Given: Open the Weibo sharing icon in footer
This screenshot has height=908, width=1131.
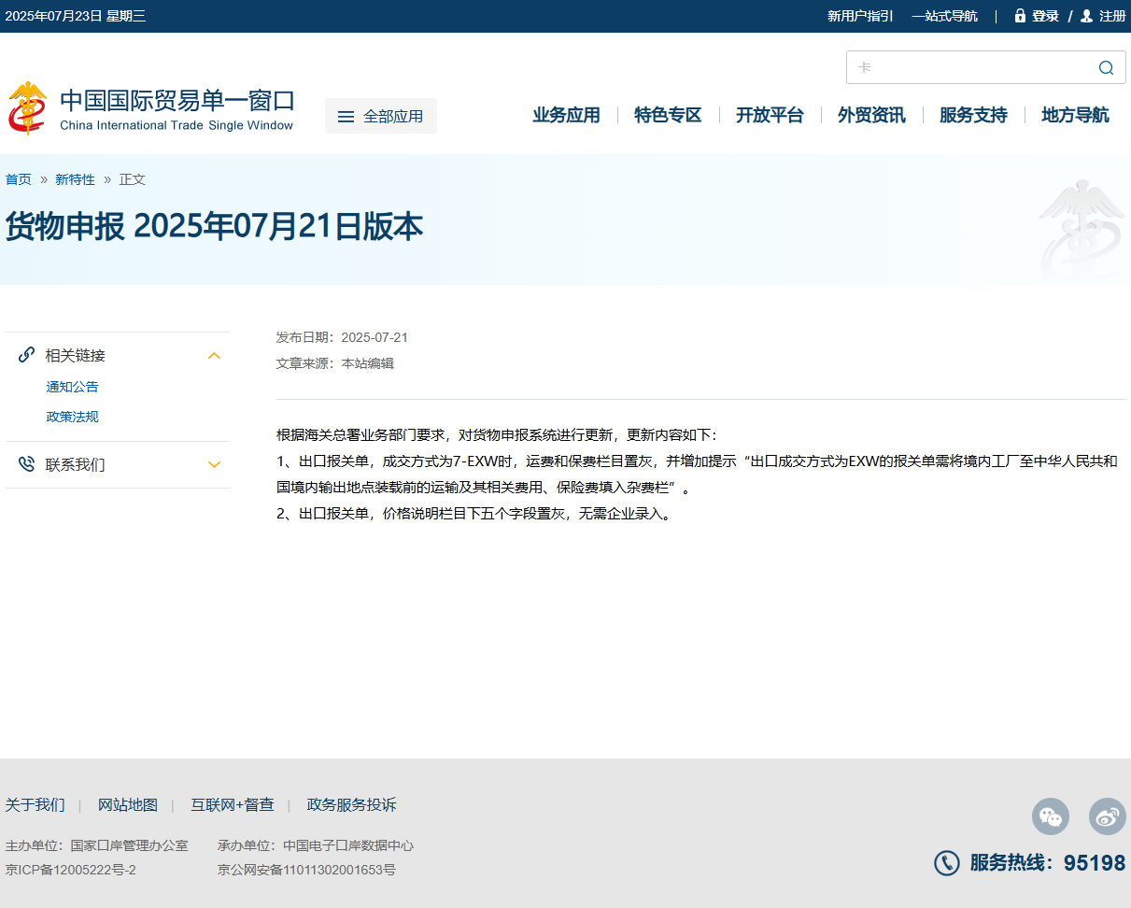Looking at the screenshot, I should [1107, 816].
